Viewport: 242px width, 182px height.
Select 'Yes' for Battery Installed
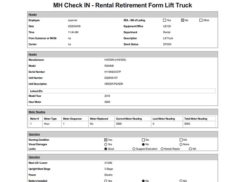click(x=105, y=181)
